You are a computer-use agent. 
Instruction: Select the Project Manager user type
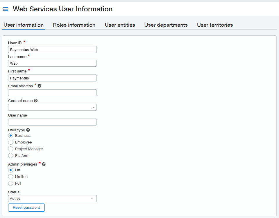tap(11, 149)
